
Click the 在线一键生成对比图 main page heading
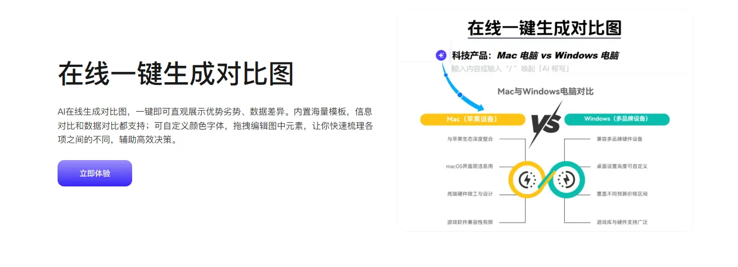[x=176, y=74]
